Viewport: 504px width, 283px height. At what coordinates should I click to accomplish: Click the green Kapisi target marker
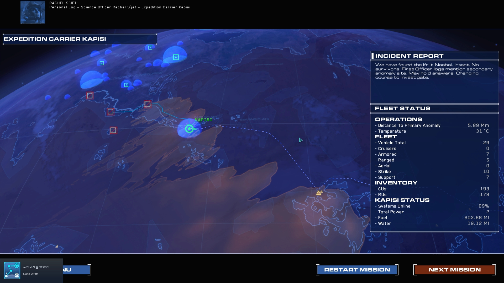pos(189,129)
